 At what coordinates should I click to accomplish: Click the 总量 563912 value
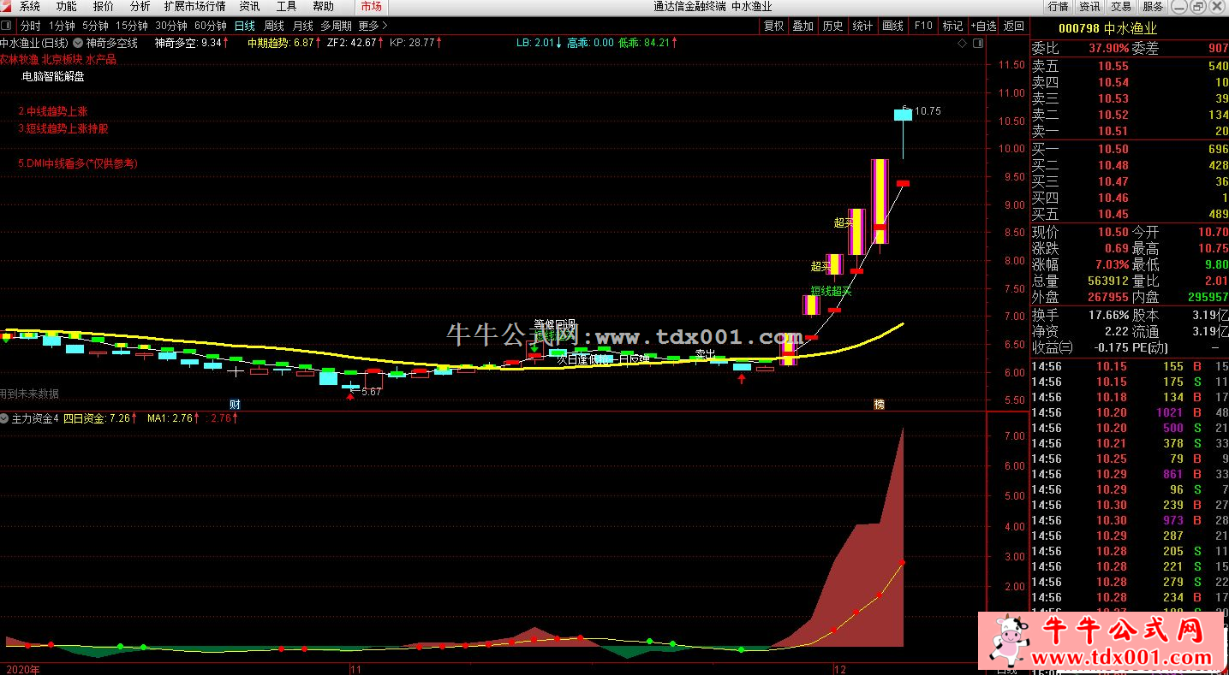[1108, 281]
